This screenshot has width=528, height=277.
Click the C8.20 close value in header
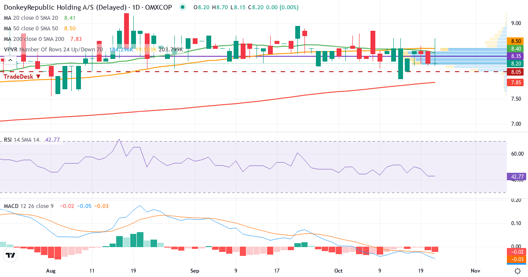coord(255,7)
